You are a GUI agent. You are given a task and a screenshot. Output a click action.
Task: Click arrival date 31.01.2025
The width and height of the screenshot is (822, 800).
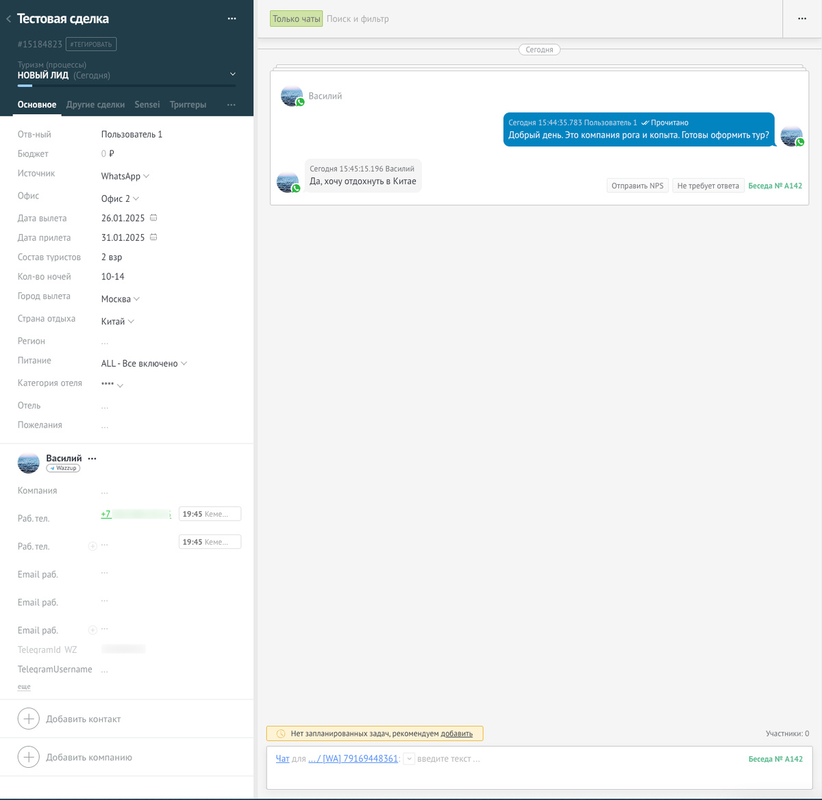(x=123, y=237)
